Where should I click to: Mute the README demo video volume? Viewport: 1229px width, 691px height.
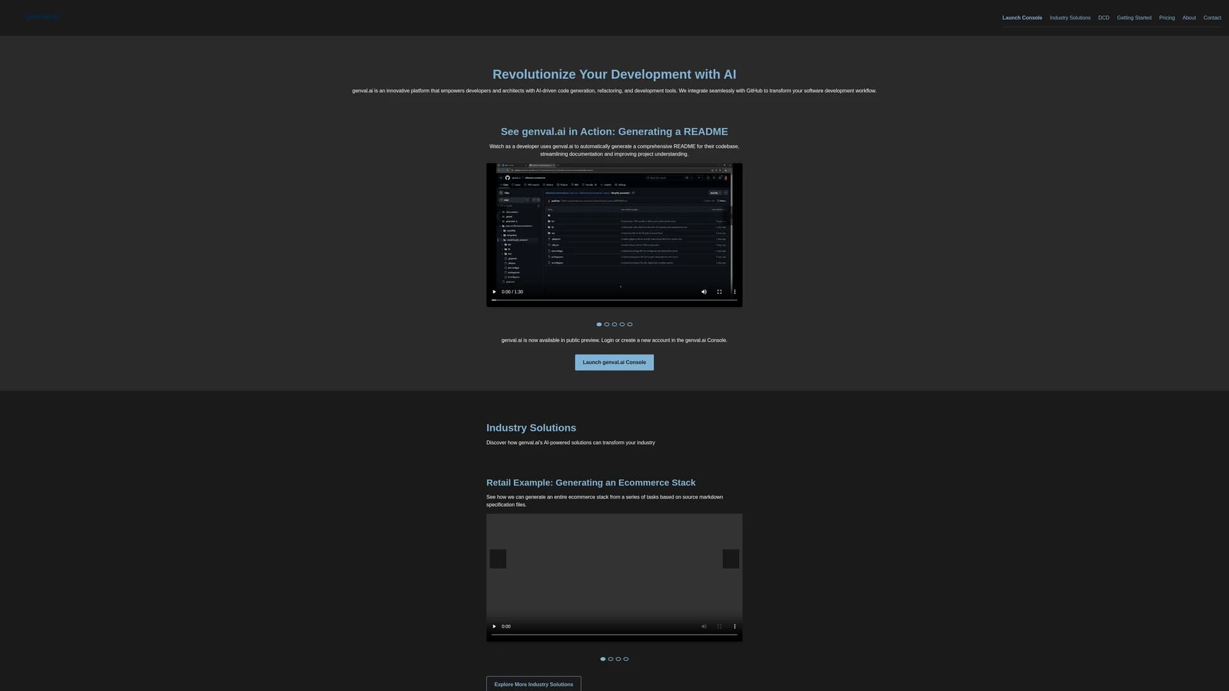(703, 292)
